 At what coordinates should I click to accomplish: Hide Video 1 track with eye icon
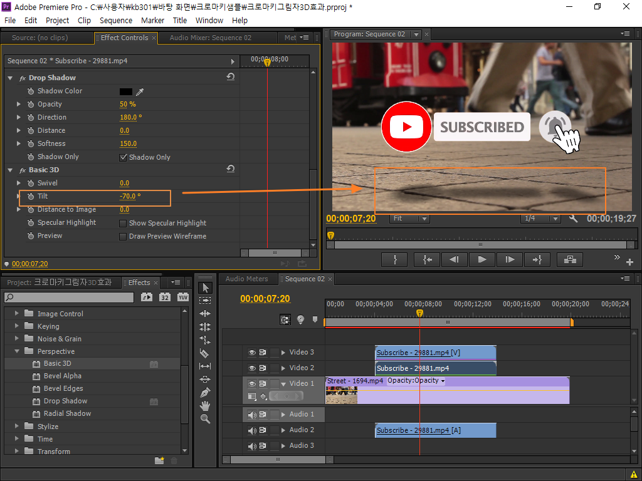[252, 384]
